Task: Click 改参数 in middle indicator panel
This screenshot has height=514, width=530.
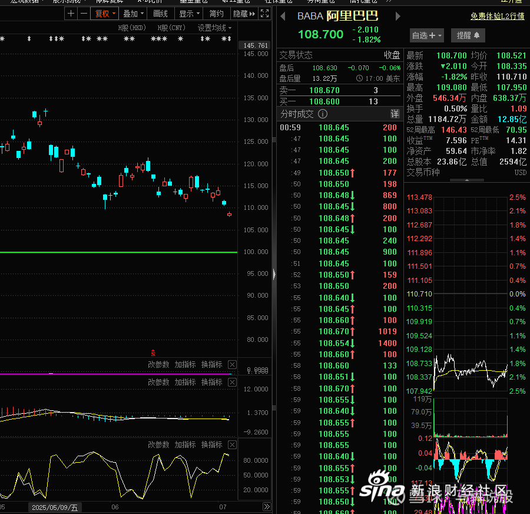Action: (x=158, y=382)
